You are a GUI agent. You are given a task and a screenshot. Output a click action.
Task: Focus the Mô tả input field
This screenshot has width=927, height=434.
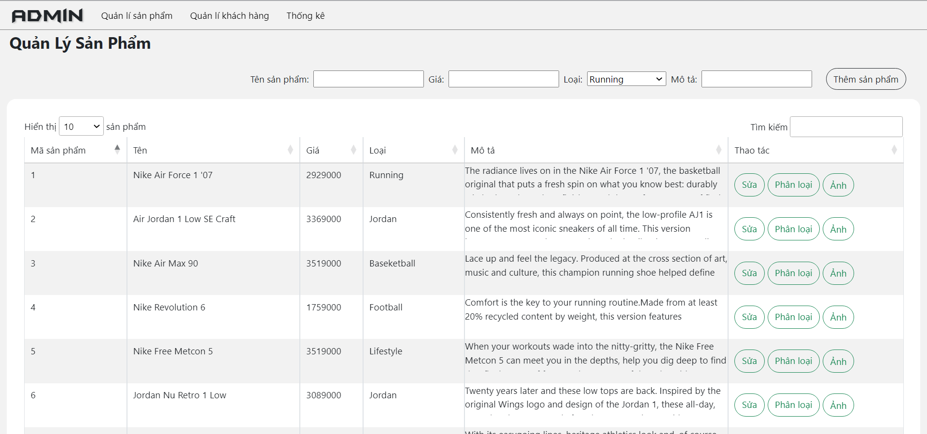[x=757, y=79]
